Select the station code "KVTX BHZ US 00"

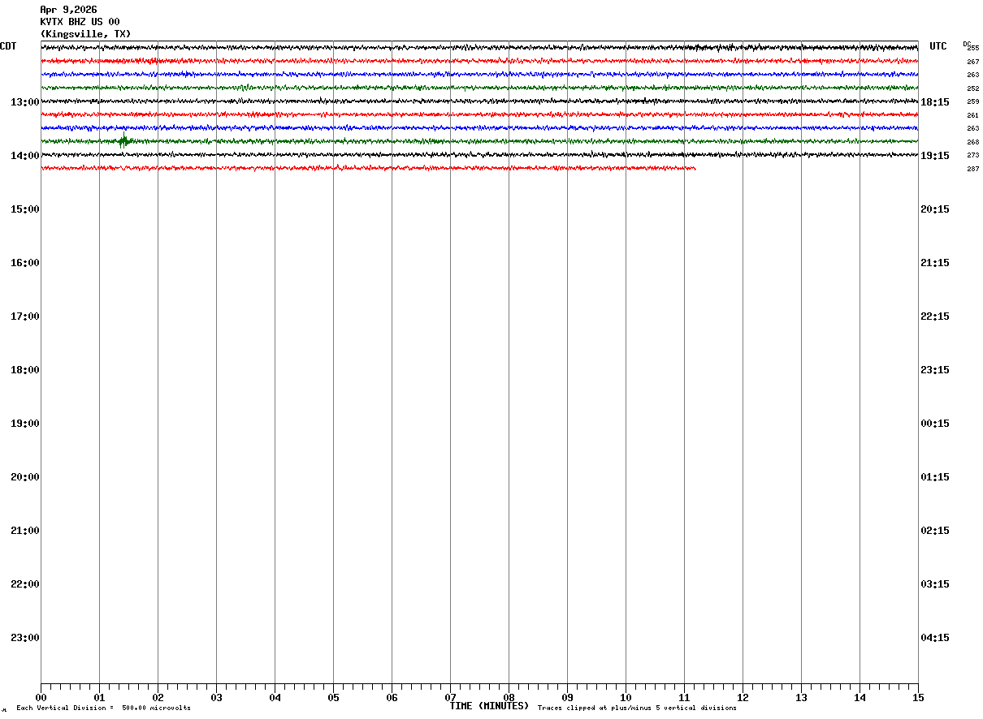[80, 22]
